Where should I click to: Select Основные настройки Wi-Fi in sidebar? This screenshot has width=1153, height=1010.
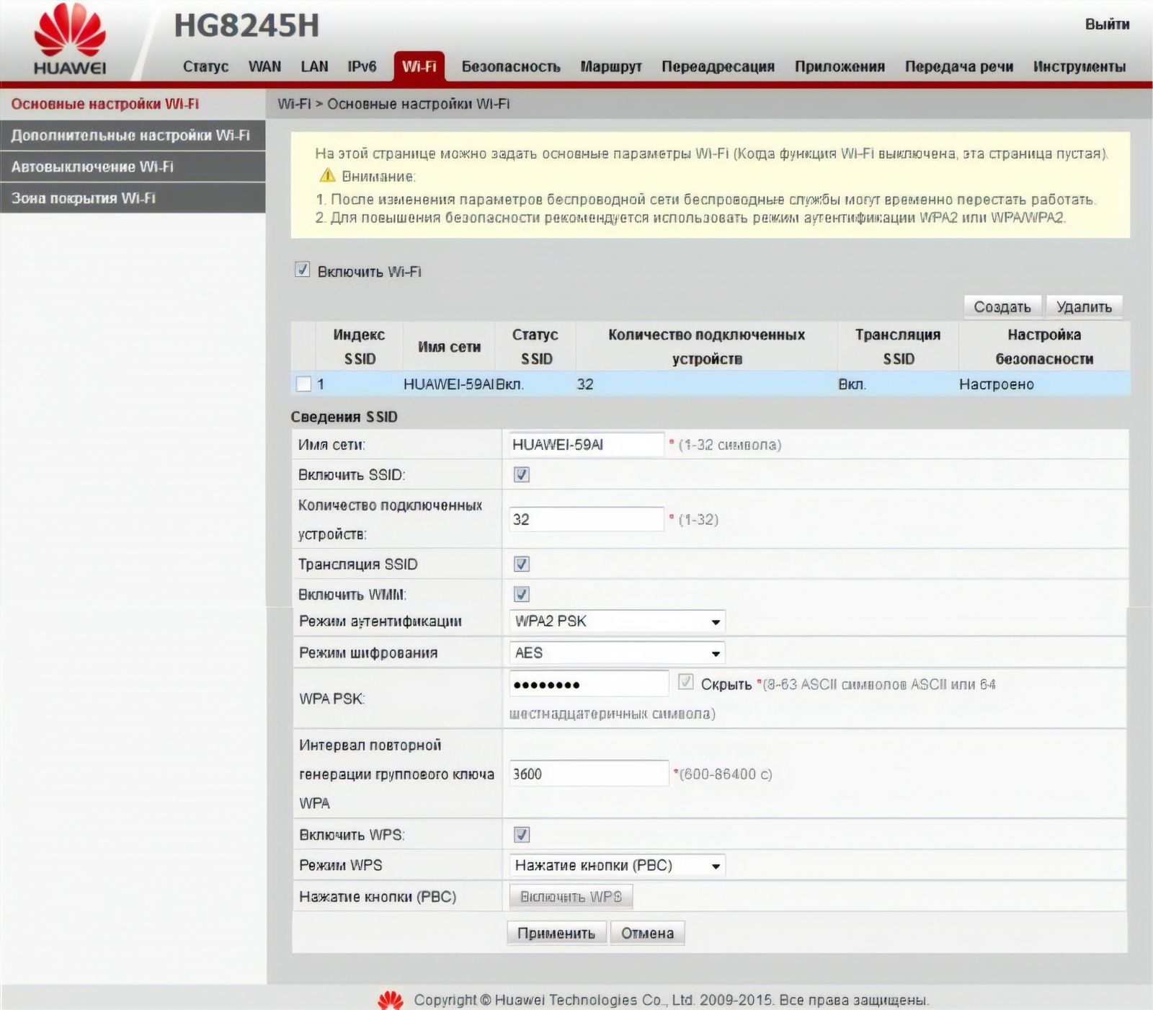[x=133, y=104]
